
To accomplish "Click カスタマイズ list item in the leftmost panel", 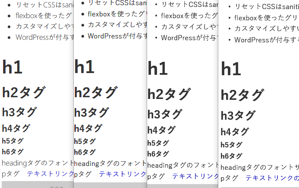I will point(45,26).
